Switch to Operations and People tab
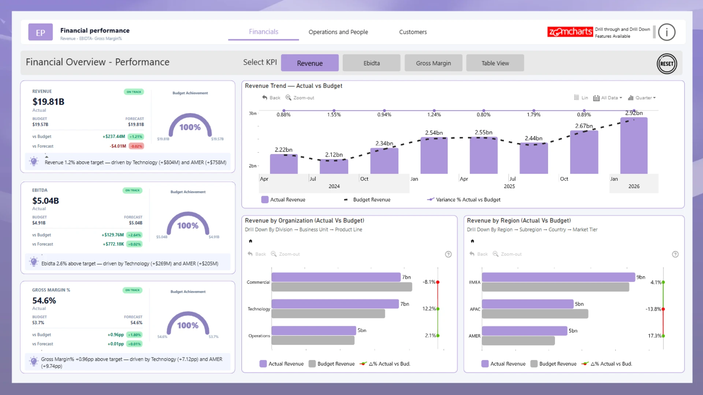 point(338,32)
